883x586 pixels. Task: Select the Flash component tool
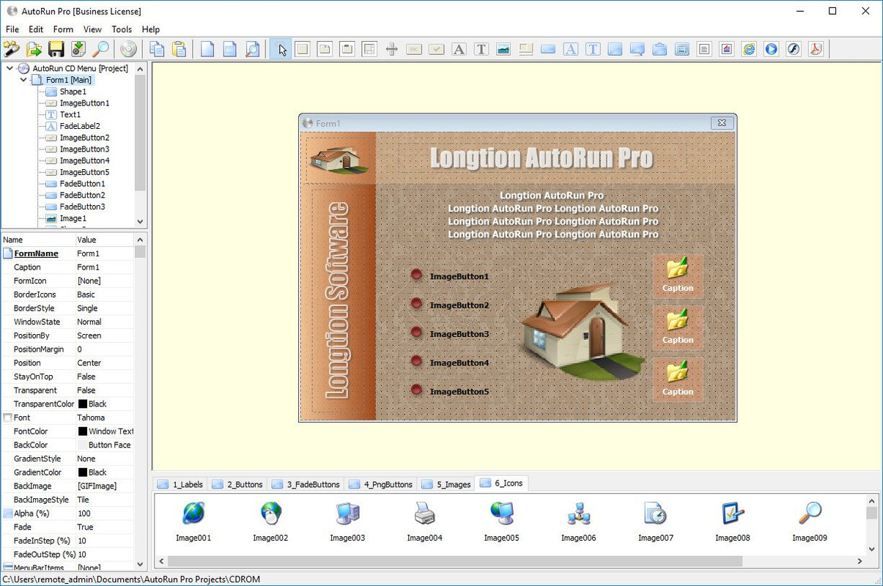point(793,49)
